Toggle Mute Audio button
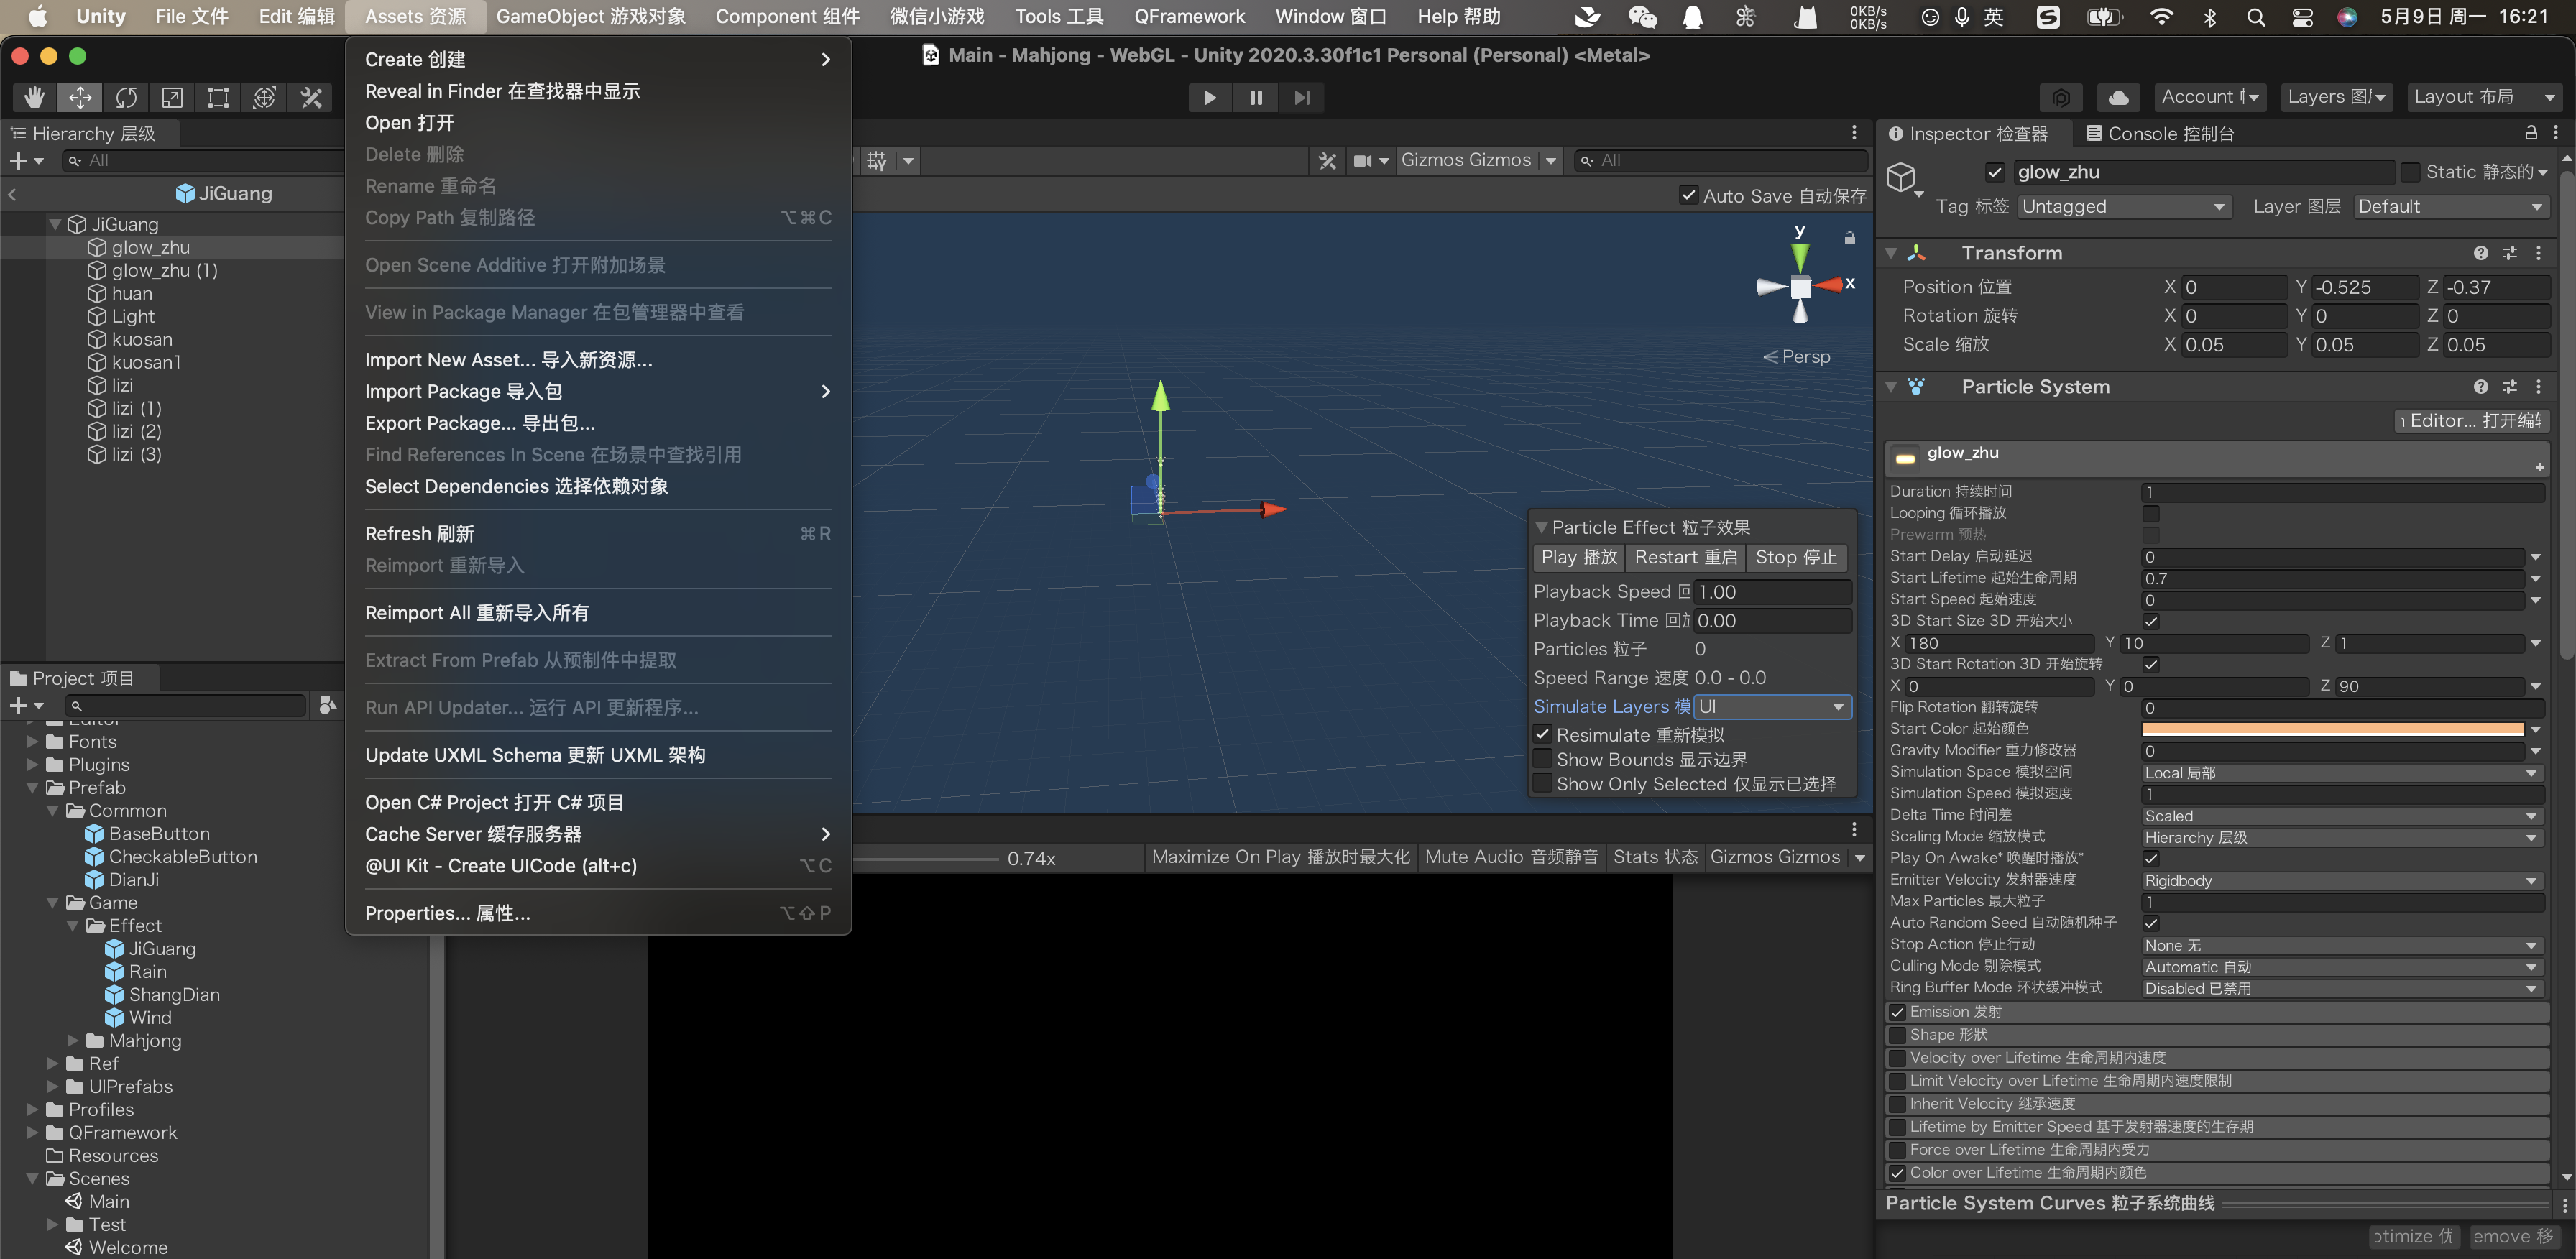The width and height of the screenshot is (2576, 1259). tap(1511, 857)
